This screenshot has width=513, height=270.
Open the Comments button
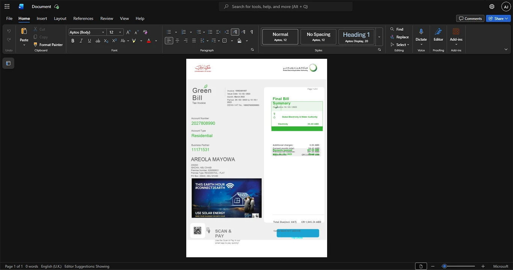(x=470, y=18)
